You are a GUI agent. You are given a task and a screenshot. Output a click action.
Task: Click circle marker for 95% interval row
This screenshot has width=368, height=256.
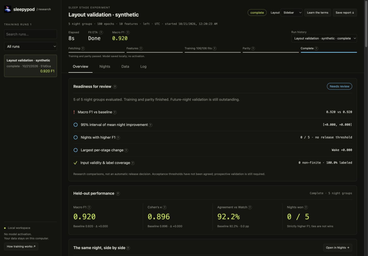click(76, 125)
